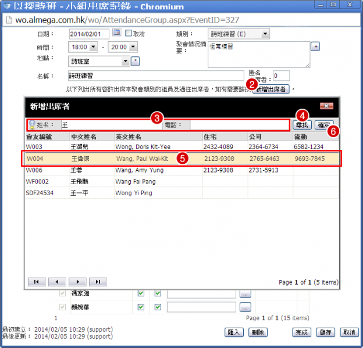The width and height of the screenshot is (363, 348).
Task: Click the 電話 search input field
Action: pyautogui.click(x=239, y=125)
